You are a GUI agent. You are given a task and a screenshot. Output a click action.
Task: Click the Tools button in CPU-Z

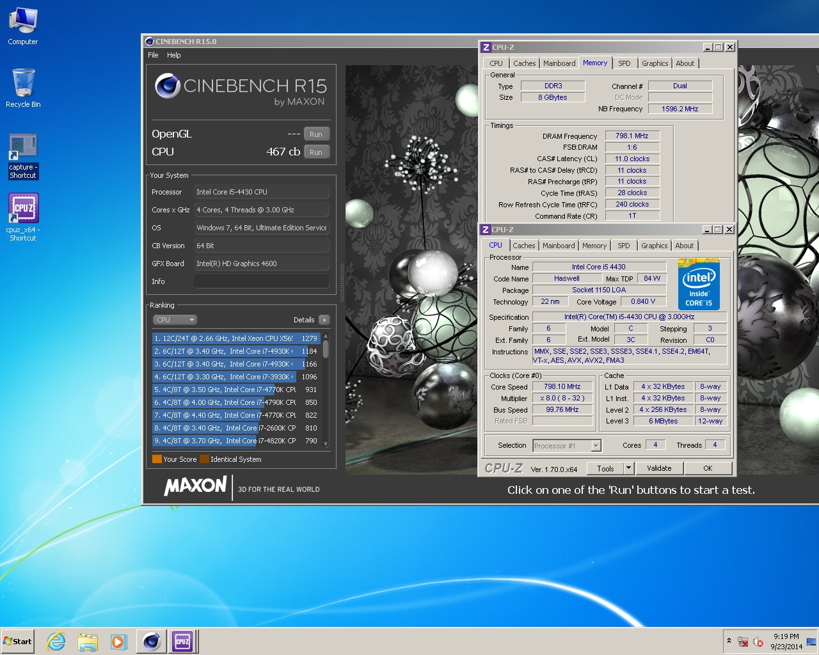coord(605,469)
